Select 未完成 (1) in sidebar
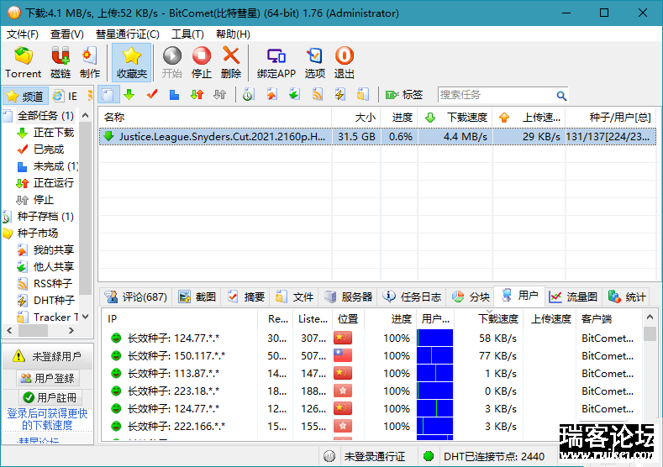This screenshot has height=467, width=663. coord(55,166)
